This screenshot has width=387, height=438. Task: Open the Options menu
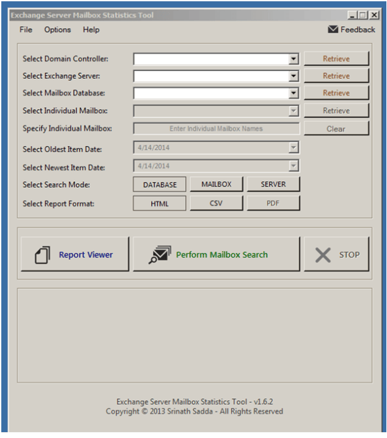point(57,29)
